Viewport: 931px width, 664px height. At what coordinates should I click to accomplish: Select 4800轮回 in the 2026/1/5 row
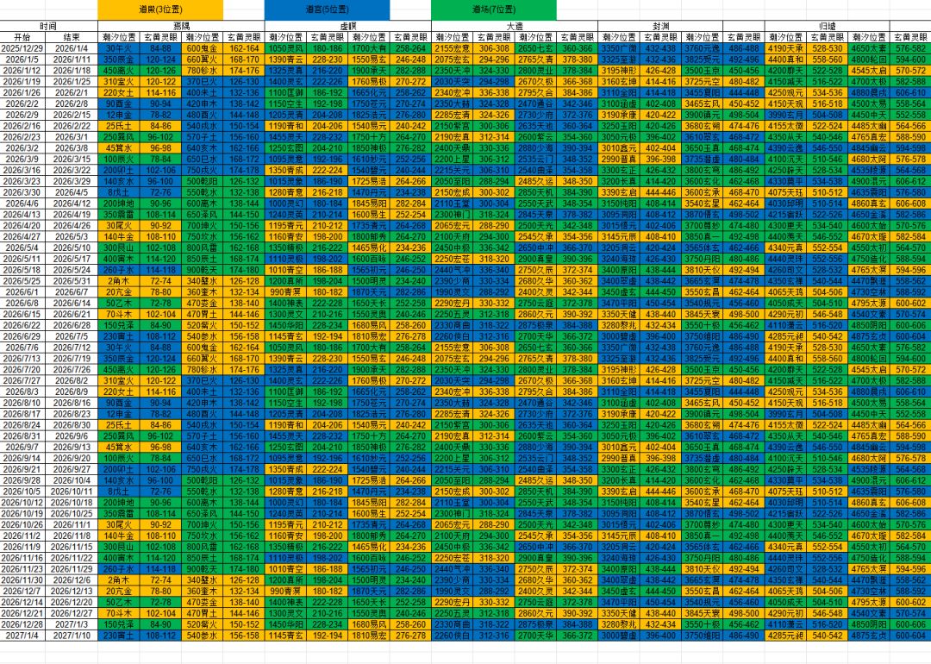point(869,60)
